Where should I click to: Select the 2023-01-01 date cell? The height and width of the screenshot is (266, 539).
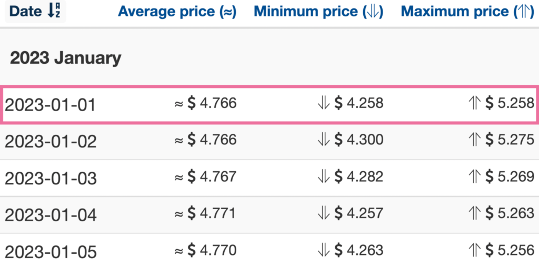pos(50,105)
